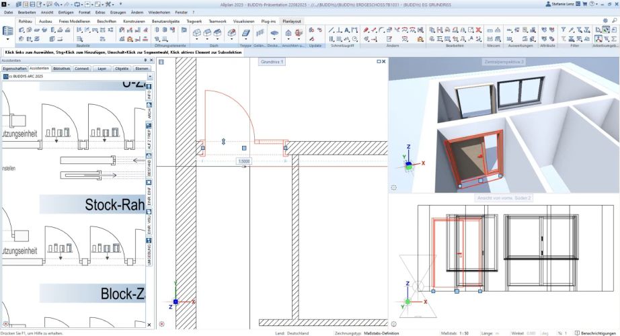The width and height of the screenshot is (620, 336).
Task: Click the view settings icon in perspective corner
Action: pyautogui.click(x=394, y=187)
